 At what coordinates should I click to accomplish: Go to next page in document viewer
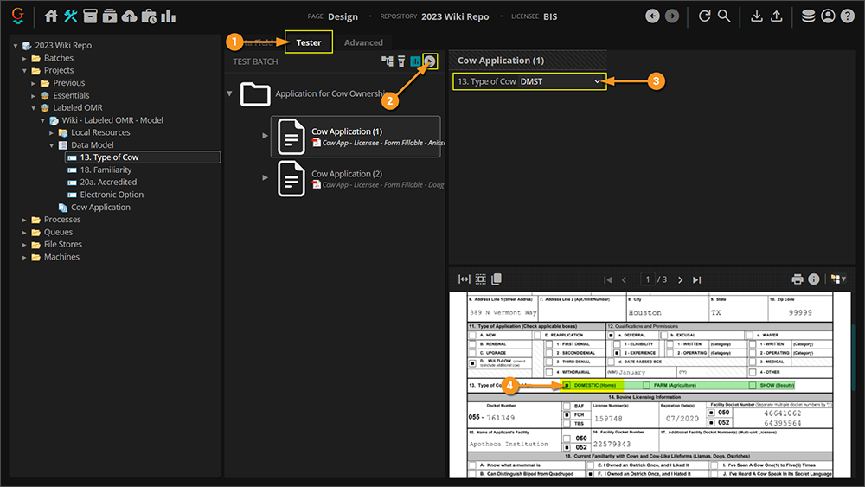pos(680,279)
